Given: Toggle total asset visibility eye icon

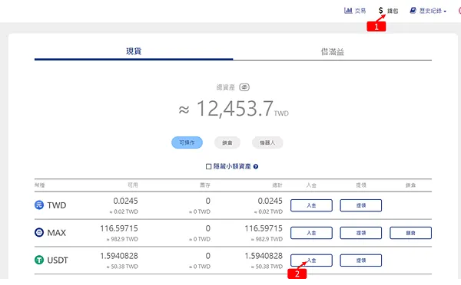Looking at the screenshot, I should pos(244,87).
